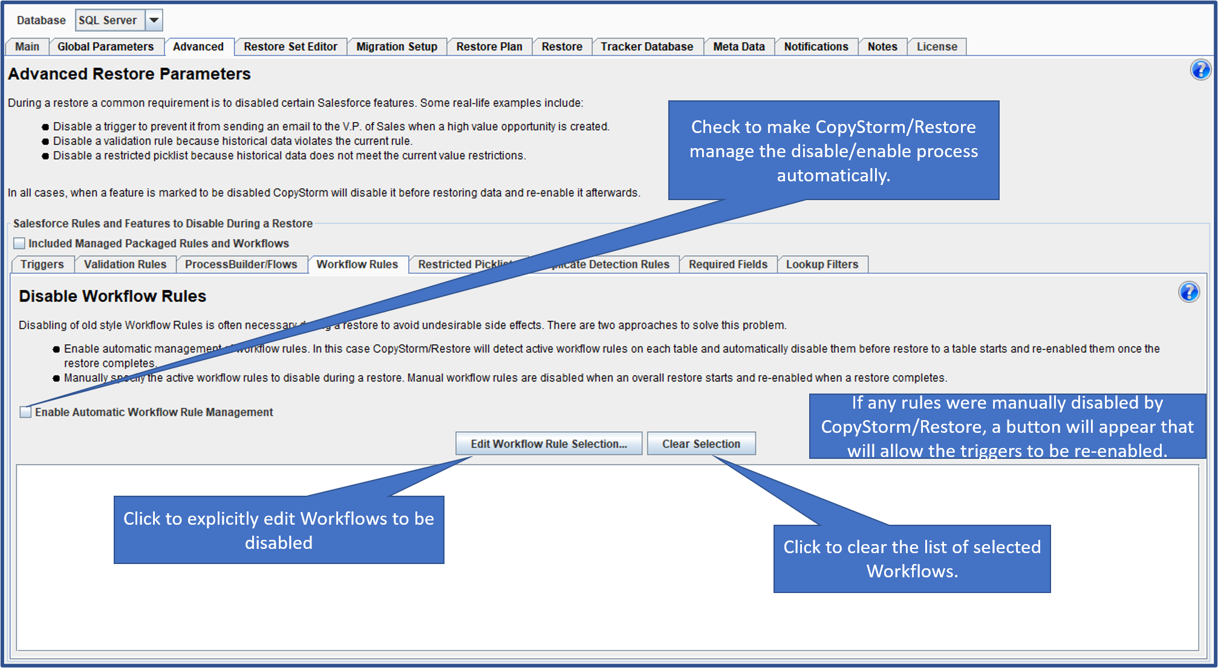The width and height of the screenshot is (1218, 668).
Task: Click Edit Workflow Rule Selection button
Action: click(x=549, y=444)
